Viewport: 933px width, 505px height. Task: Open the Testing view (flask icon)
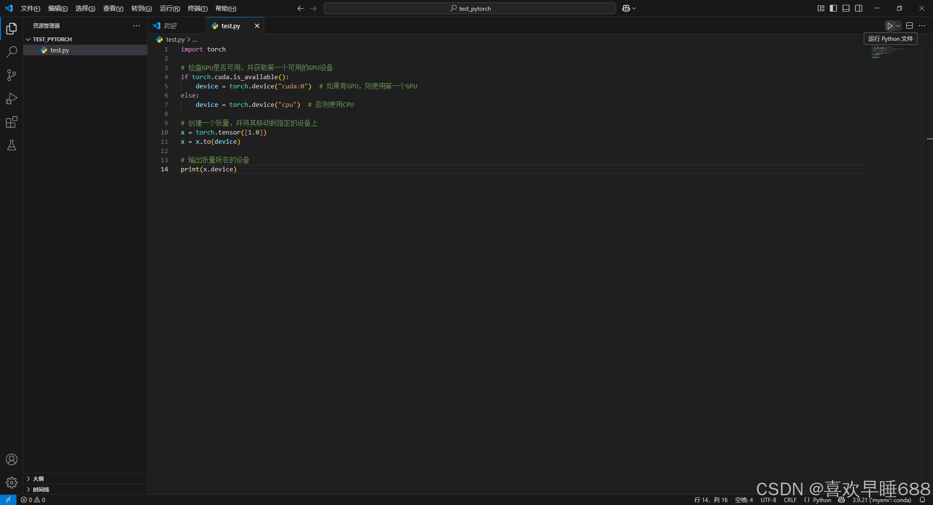coord(12,145)
